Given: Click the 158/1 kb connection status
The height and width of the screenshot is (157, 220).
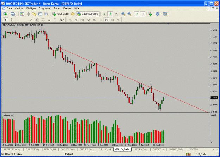Looking at the screenshot, I should click(x=201, y=154).
